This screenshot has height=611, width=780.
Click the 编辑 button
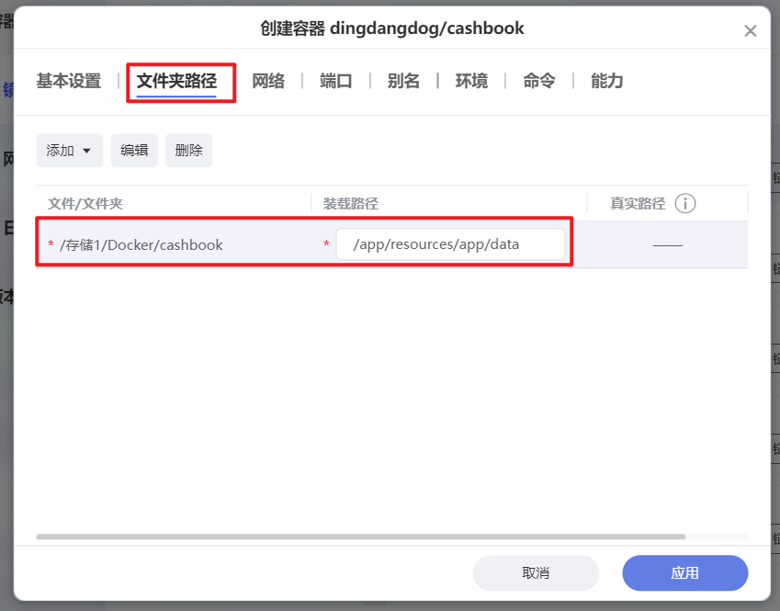click(x=134, y=150)
